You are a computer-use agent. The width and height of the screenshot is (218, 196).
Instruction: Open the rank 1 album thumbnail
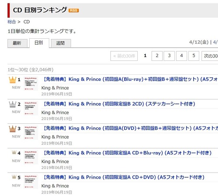click(x=31, y=83)
